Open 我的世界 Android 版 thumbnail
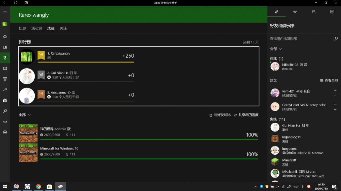This screenshot has width=341, height=191. (28, 133)
